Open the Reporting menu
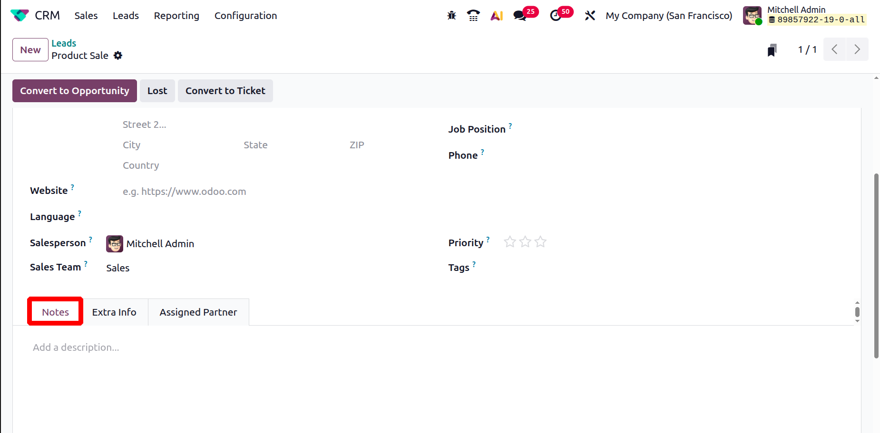Screen dimensions: 880x433 (176, 16)
